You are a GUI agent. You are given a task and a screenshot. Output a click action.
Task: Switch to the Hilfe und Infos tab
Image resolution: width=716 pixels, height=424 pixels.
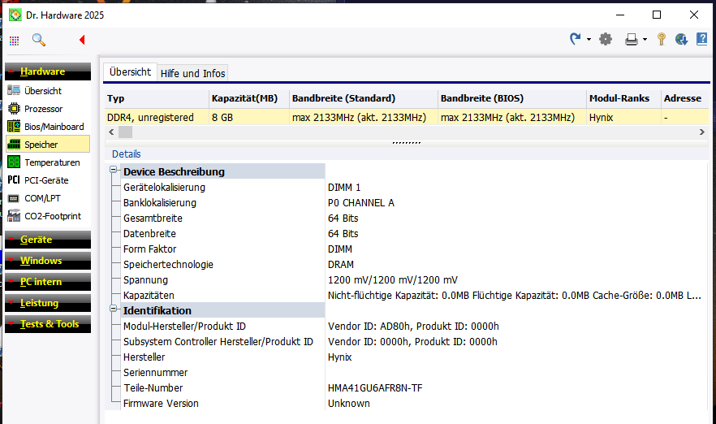click(192, 73)
